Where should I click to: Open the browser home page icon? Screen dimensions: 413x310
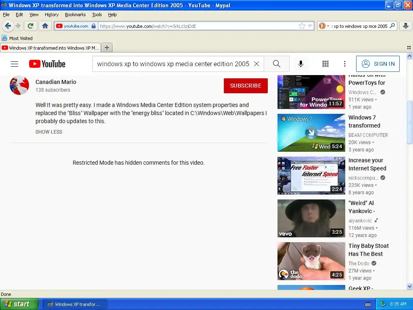[x=45, y=26]
